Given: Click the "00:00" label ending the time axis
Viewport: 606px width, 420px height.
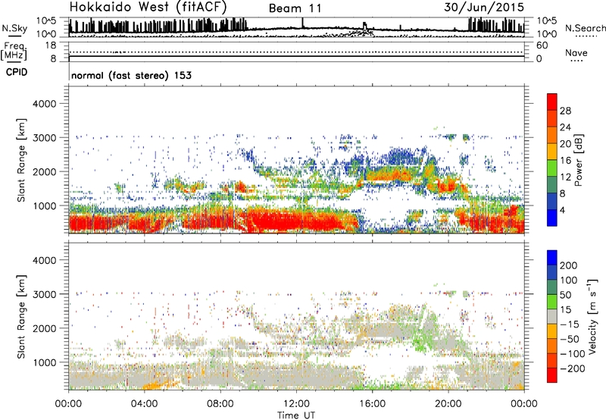Looking at the screenshot, I should click(524, 404).
